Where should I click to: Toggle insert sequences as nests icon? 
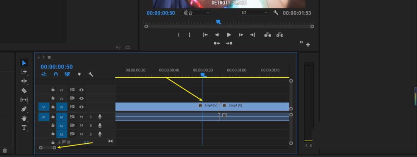(x=44, y=74)
